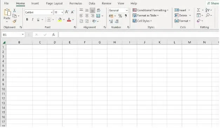The height and width of the screenshot is (128, 220).
Task: Click the Sort & Filter icon
Action: coord(207,10)
